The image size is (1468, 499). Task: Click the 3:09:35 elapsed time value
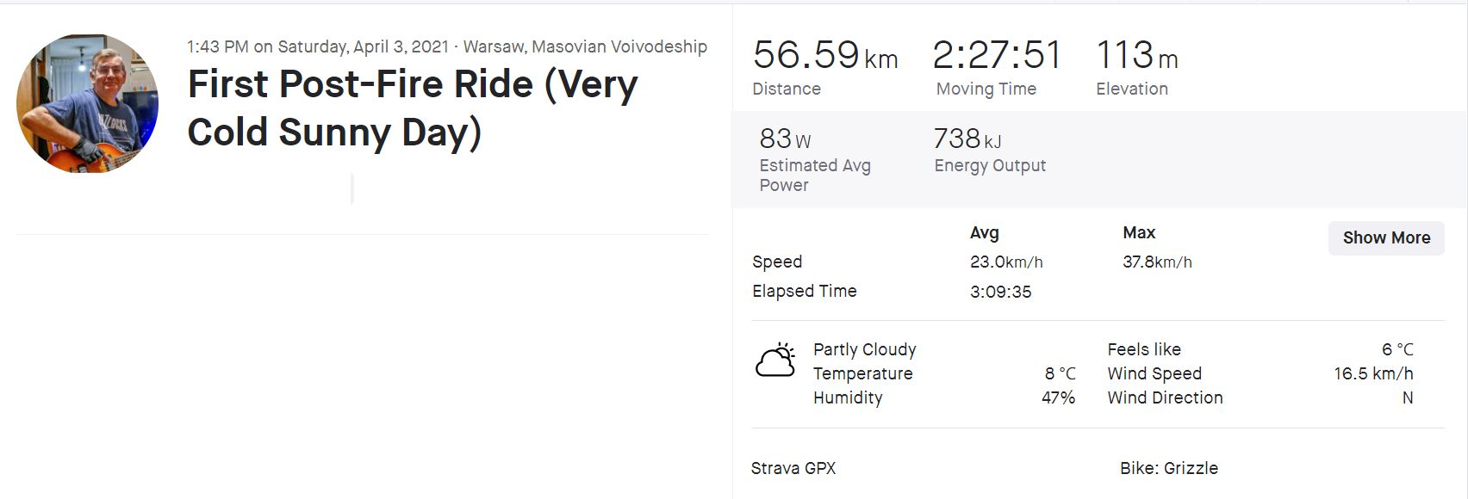tap(1000, 292)
